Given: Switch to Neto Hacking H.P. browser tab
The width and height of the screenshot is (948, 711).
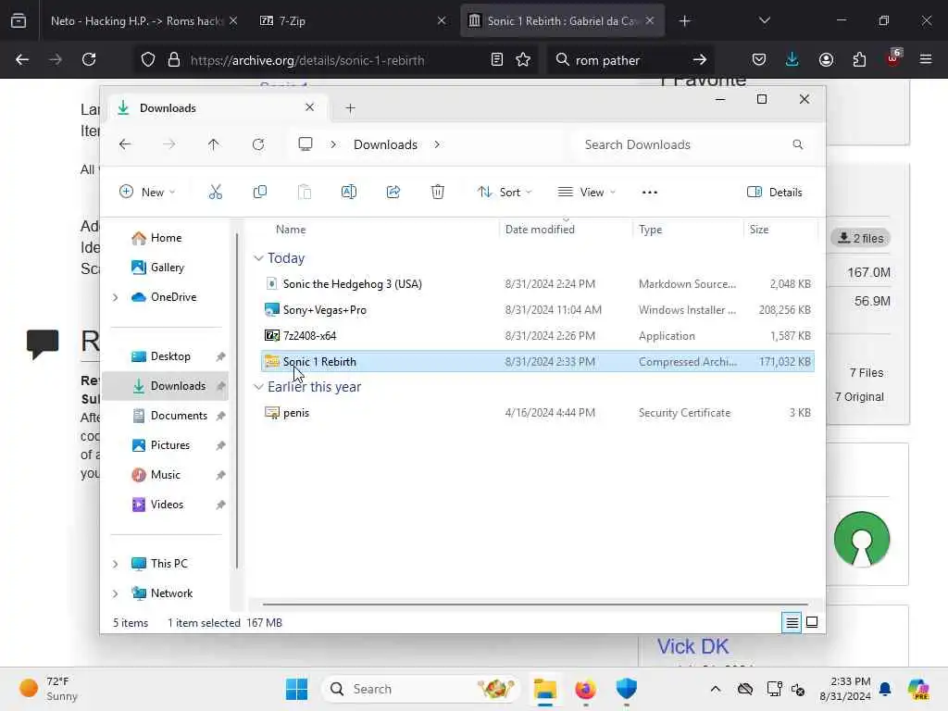Looking at the screenshot, I should [143, 20].
